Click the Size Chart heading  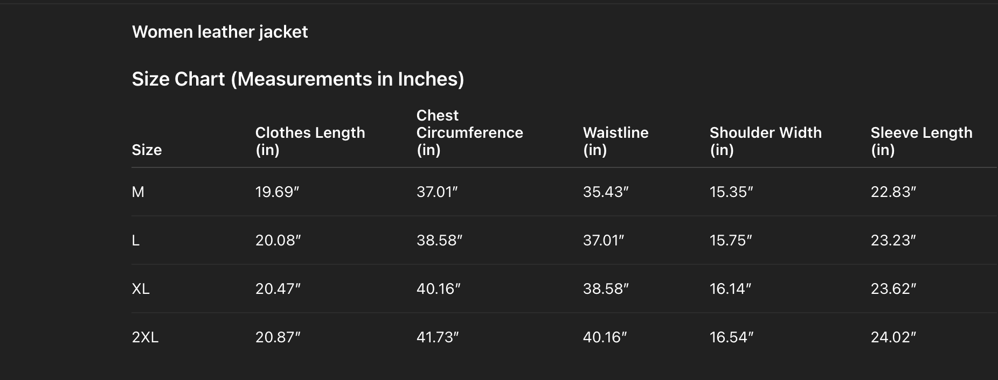pos(297,79)
